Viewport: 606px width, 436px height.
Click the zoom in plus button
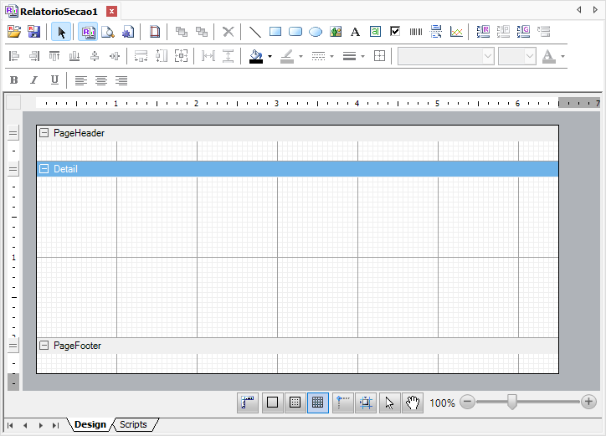tap(588, 403)
